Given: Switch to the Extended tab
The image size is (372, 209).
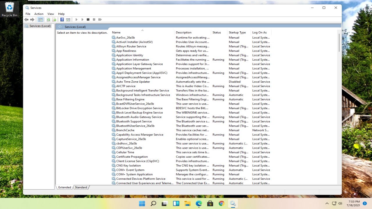Looking at the screenshot, I should pos(65,187).
